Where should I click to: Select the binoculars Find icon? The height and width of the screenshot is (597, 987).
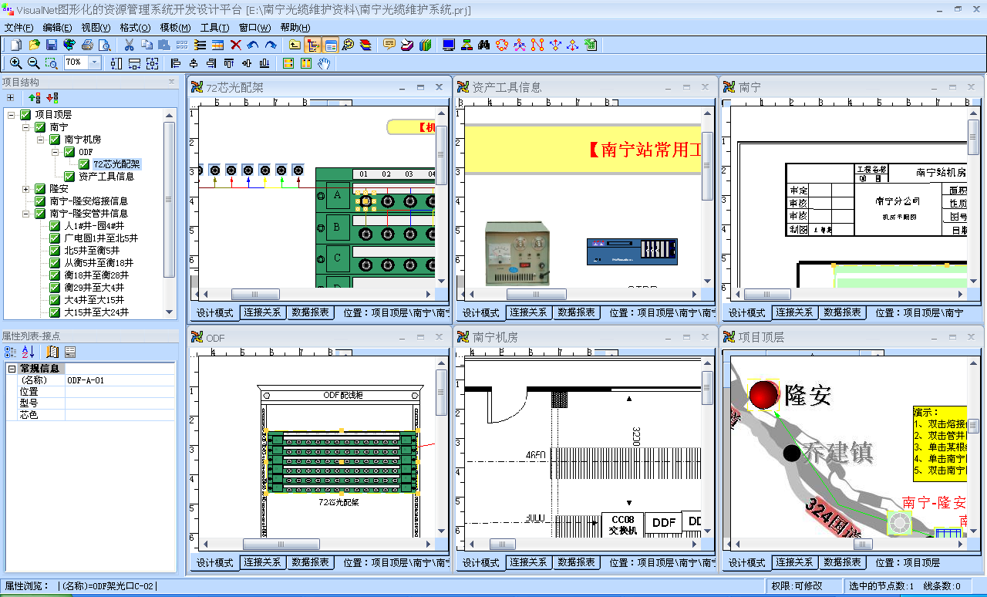pyautogui.click(x=484, y=46)
